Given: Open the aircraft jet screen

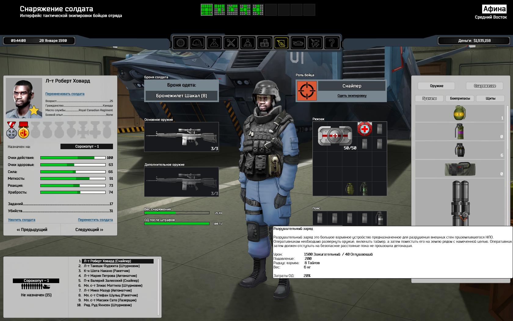Looking at the screenshot, I should pyautogui.click(x=315, y=43).
